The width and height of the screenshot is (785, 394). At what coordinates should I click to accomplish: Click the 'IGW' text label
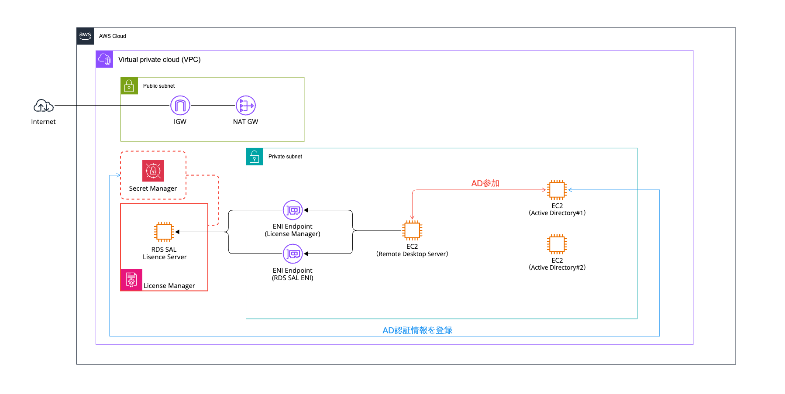180,122
